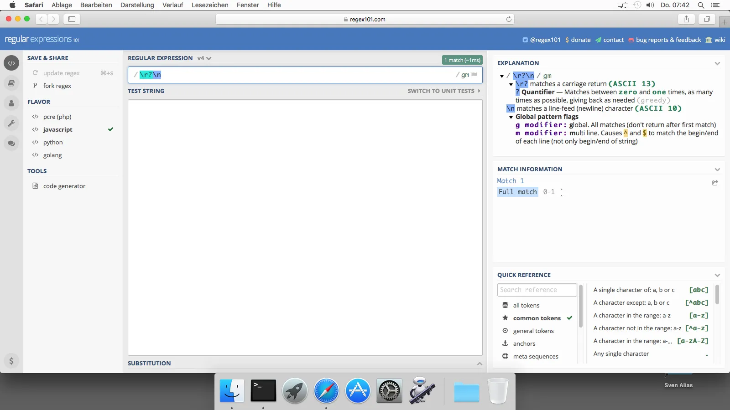Screen dimensions: 730x410
Task: Click inside the test string area
Action: click(x=305, y=227)
